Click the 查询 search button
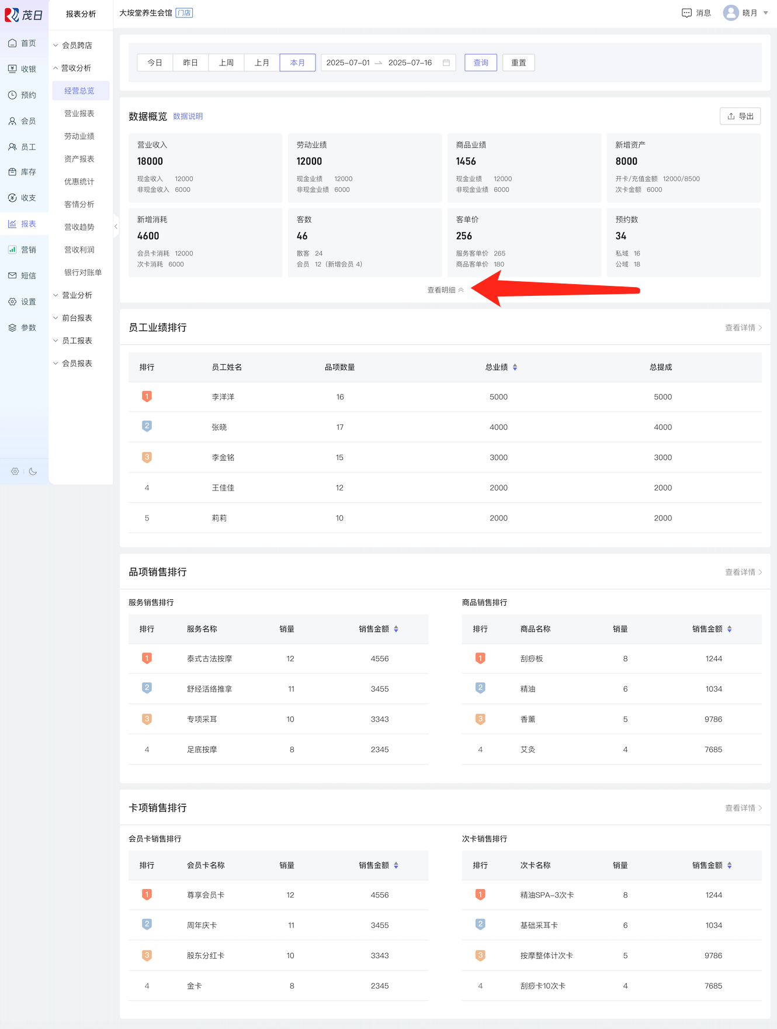The height and width of the screenshot is (1029, 777). 480,63
